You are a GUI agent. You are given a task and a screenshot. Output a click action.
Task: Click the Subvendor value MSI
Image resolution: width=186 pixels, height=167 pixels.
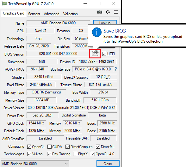tap(42, 62)
